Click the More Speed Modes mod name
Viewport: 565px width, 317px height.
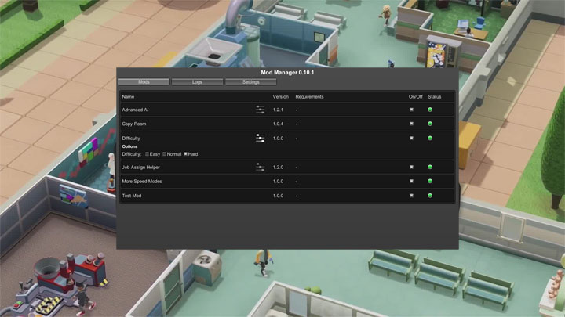(141, 181)
